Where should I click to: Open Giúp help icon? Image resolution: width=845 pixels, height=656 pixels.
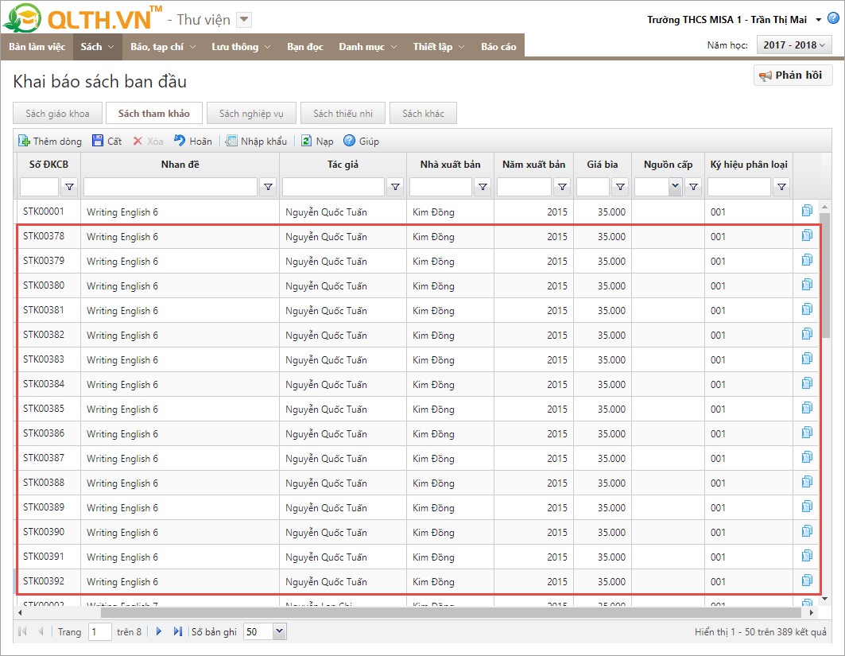point(349,141)
